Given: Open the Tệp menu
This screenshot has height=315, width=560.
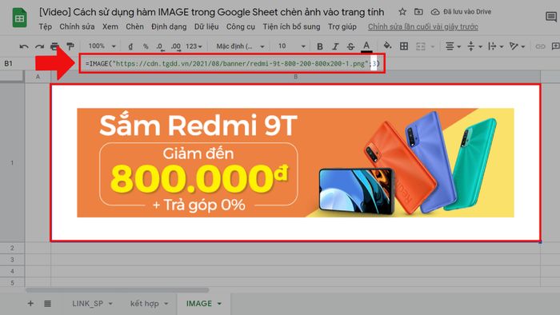Looking at the screenshot, I should point(46,26).
